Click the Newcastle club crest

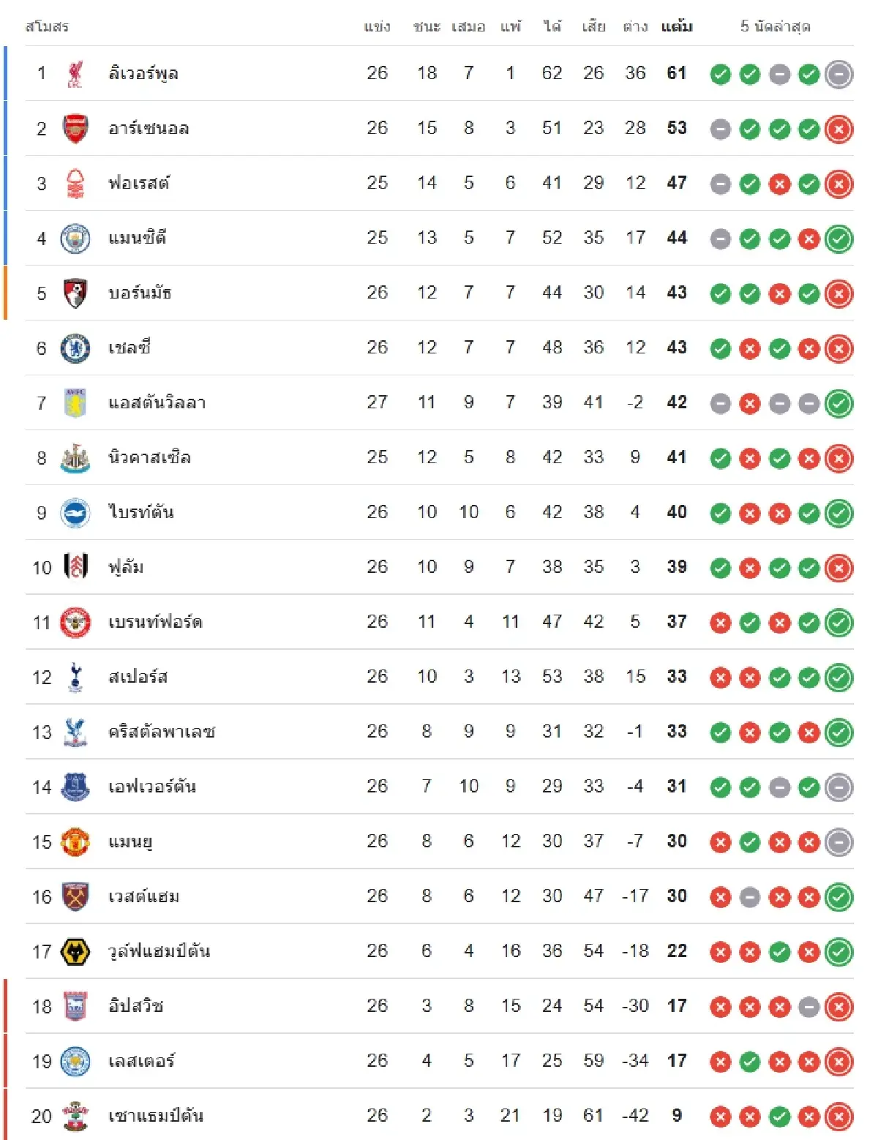click(x=75, y=458)
